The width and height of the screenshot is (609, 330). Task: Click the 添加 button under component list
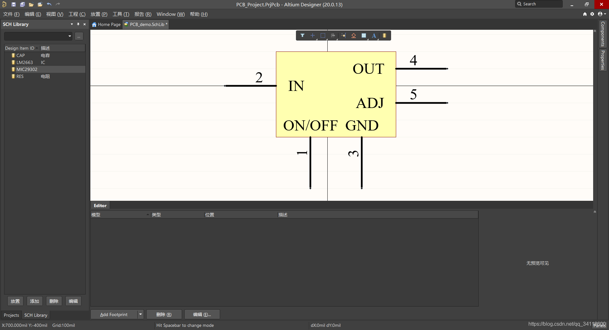pyautogui.click(x=35, y=301)
